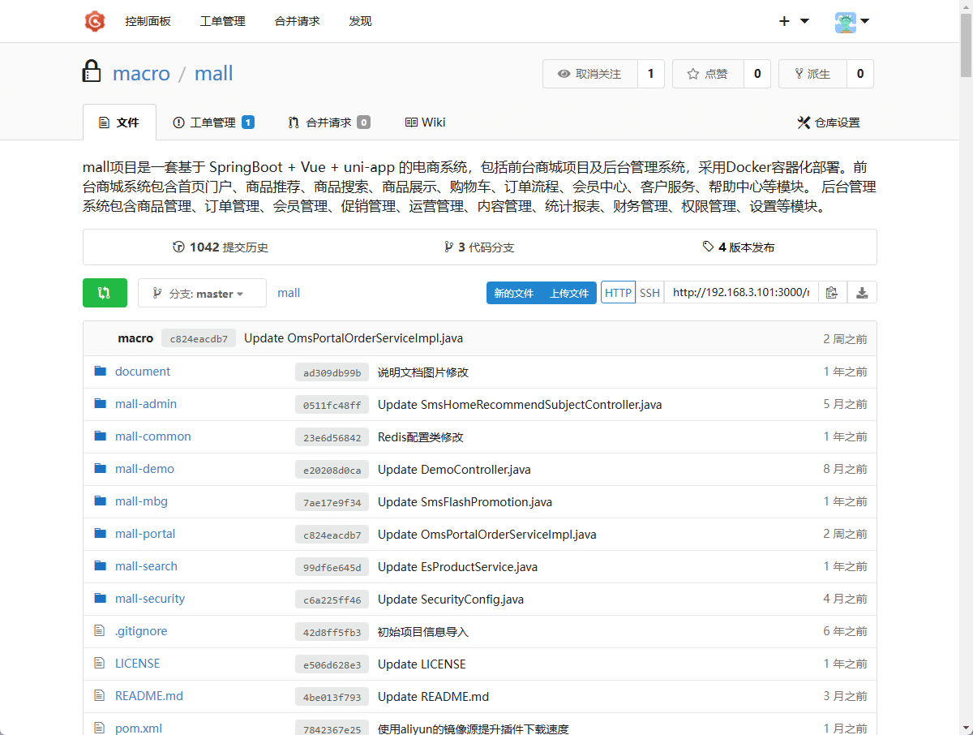Image resolution: width=973 pixels, height=735 pixels.
Task: Click the copy repository URL icon
Action: (831, 293)
